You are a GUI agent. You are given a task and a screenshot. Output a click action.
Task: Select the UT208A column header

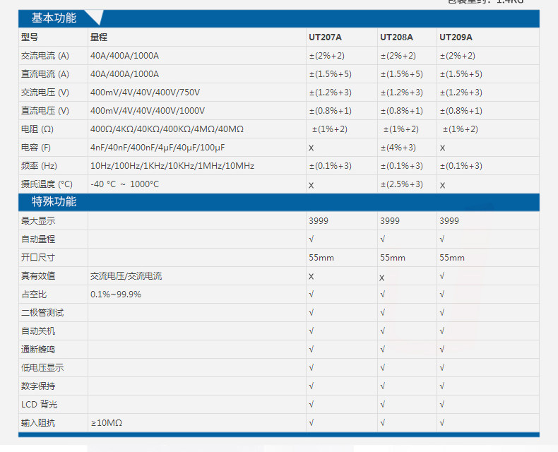click(396, 37)
